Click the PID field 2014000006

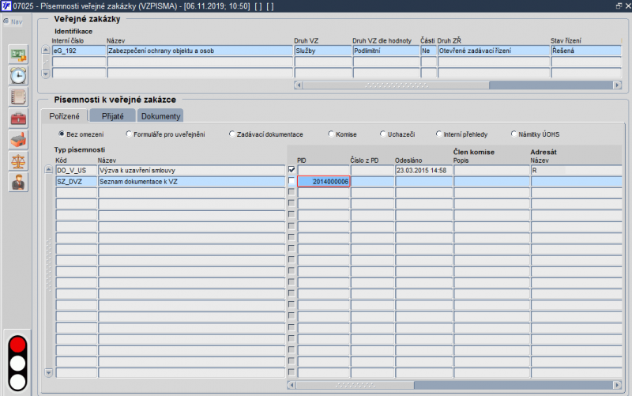click(324, 182)
